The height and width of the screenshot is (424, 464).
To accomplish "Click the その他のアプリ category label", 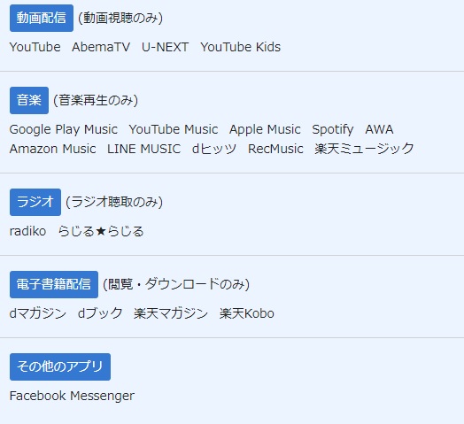I will click(x=60, y=366).
